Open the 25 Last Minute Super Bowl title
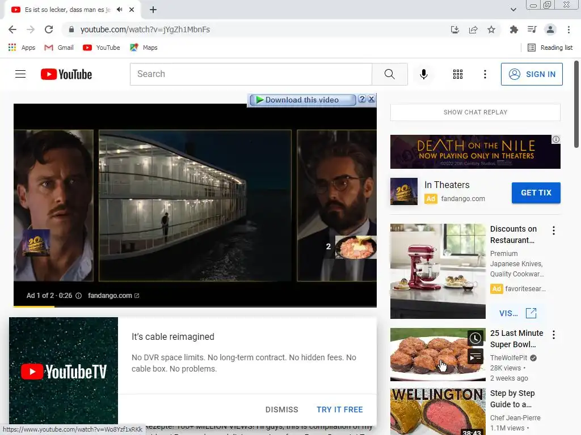Viewport: 581px width, 435px height. (516, 339)
